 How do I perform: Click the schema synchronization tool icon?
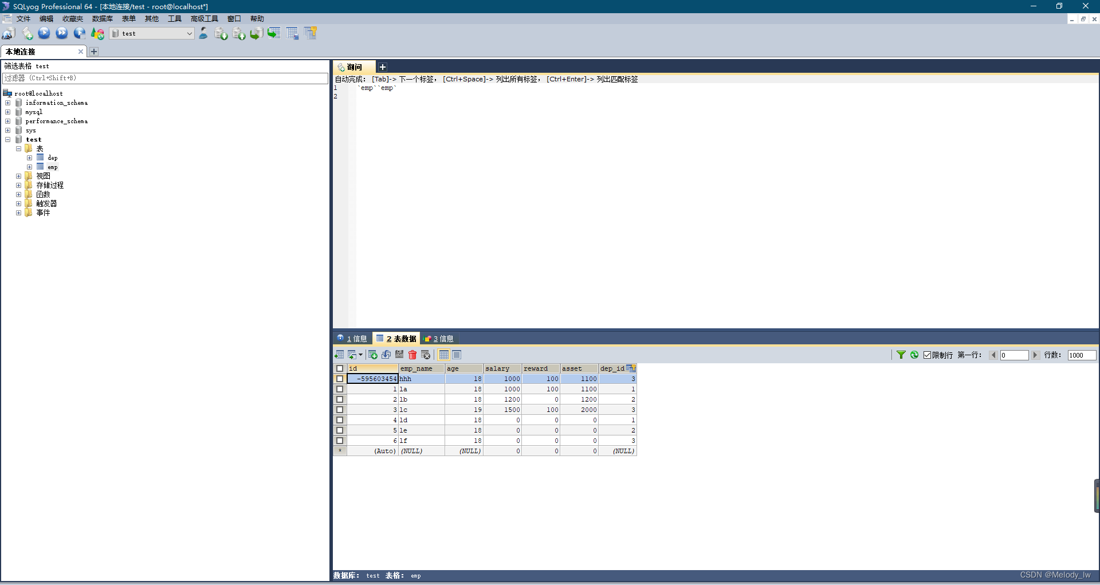(x=274, y=33)
